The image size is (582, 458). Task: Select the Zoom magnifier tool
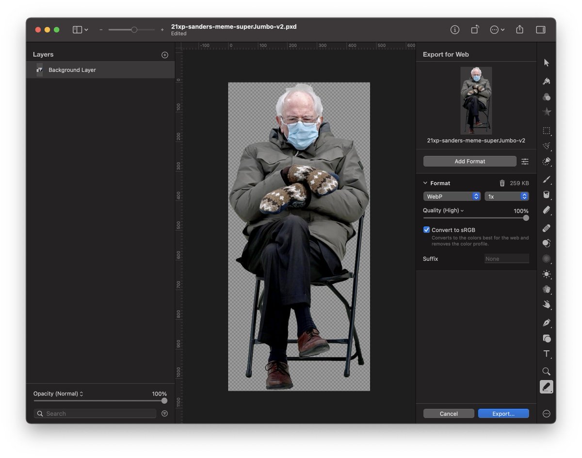pos(547,371)
